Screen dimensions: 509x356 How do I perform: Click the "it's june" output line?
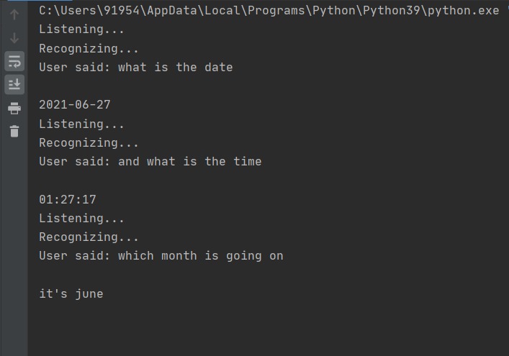click(71, 293)
